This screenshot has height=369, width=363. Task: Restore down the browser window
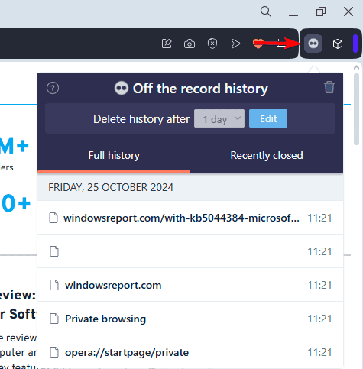tap(321, 11)
